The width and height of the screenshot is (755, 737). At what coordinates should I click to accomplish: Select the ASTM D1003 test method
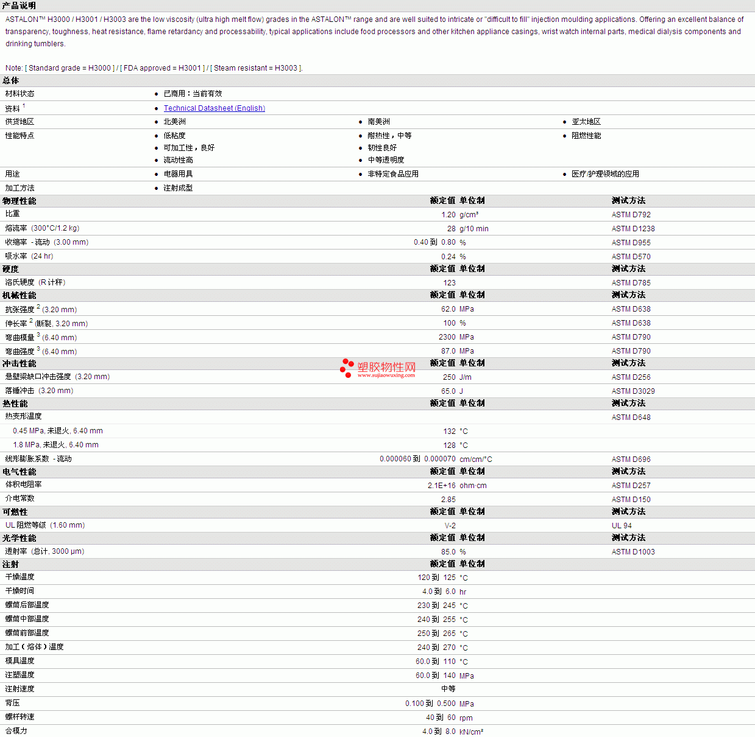click(633, 552)
